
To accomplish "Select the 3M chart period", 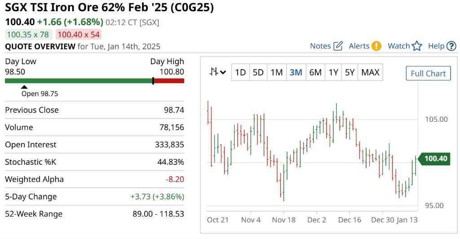I will tap(296, 72).
